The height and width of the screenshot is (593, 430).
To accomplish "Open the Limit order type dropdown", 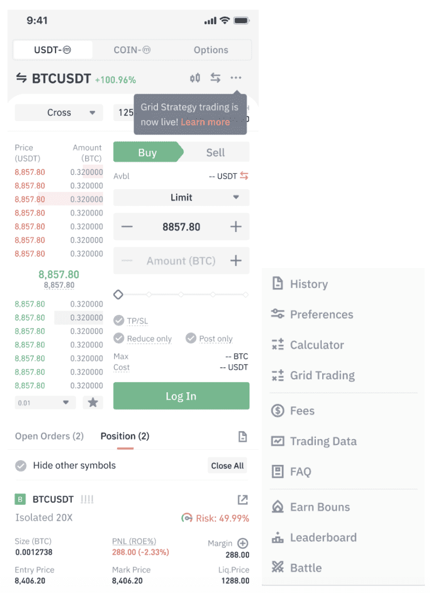I will pos(181,197).
